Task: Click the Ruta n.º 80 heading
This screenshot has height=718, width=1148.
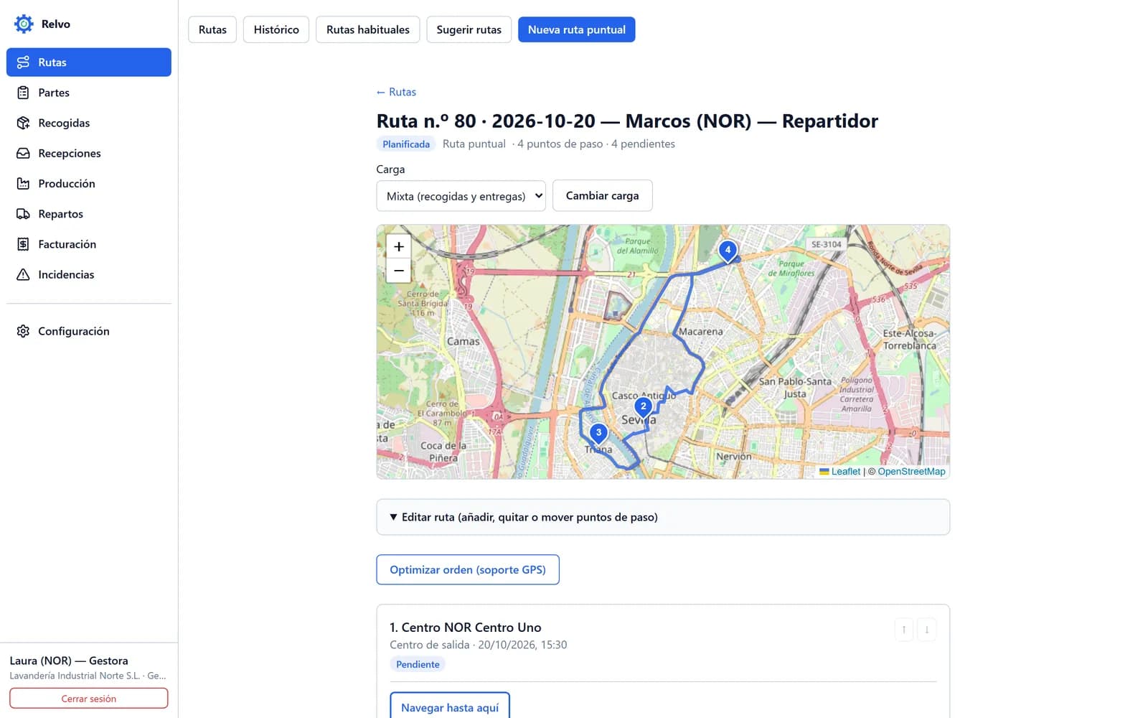Action: (627, 121)
